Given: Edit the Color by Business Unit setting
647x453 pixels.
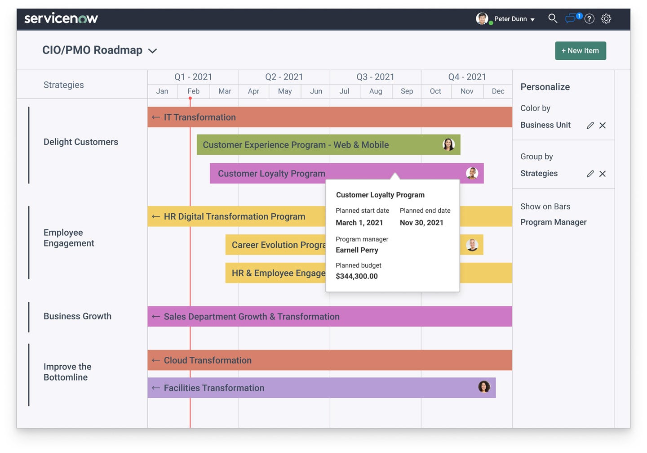Looking at the screenshot, I should tap(590, 126).
